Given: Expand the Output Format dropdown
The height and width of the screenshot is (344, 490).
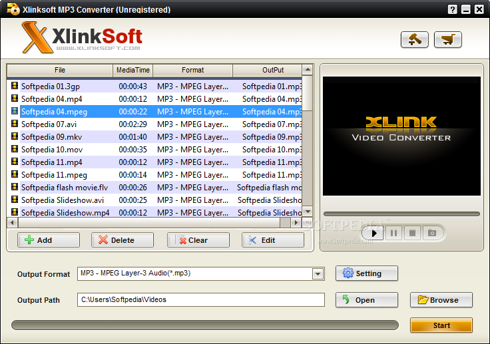Looking at the screenshot, I should [x=318, y=274].
